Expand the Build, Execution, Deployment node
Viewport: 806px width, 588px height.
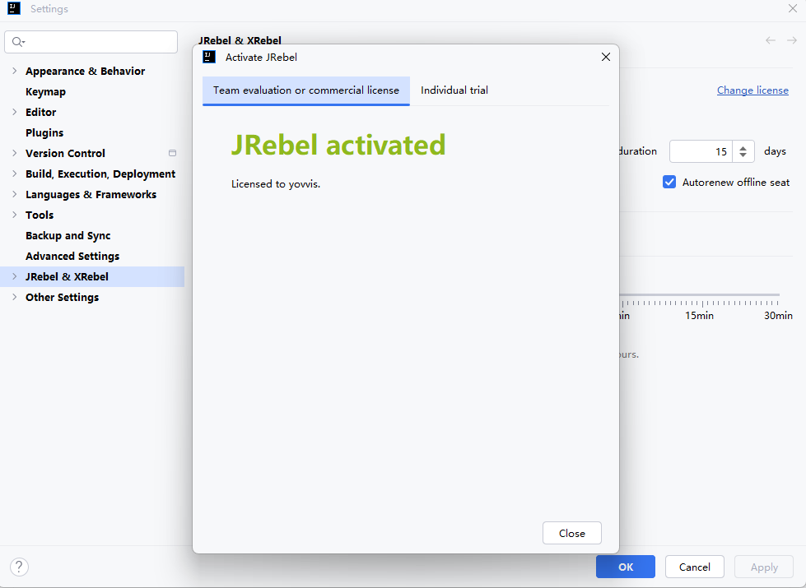pyautogui.click(x=14, y=174)
